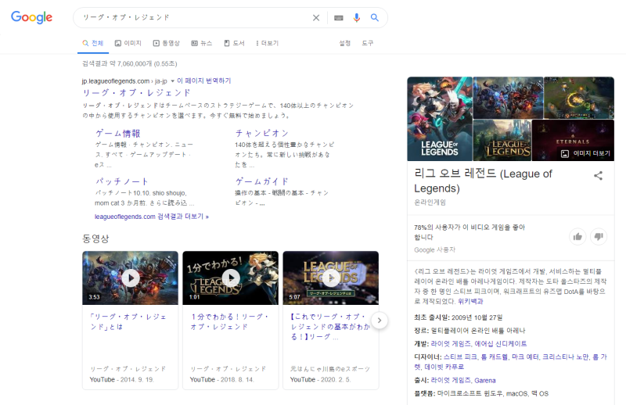The width and height of the screenshot is (626, 405).
Task: Click designer 톰 캐드웰 link
Action: (495, 357)
